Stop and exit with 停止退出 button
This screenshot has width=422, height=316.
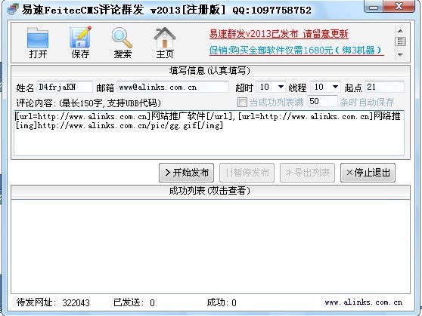tap(368, 173)
